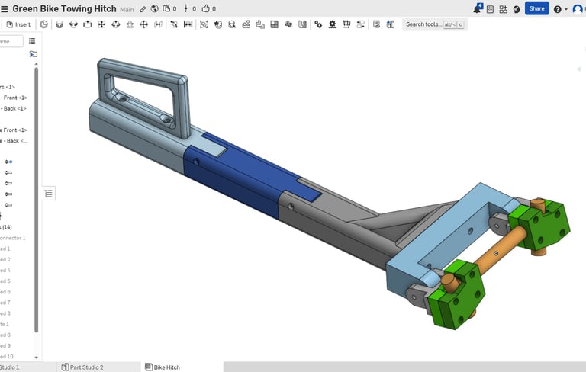Screen dimensions: 586x372
Task: Click the globe public-document icon beside Main
Action: click(x=154, y=8)
